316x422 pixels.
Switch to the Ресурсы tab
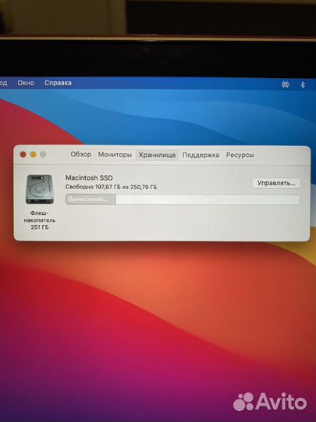[240, 155]
